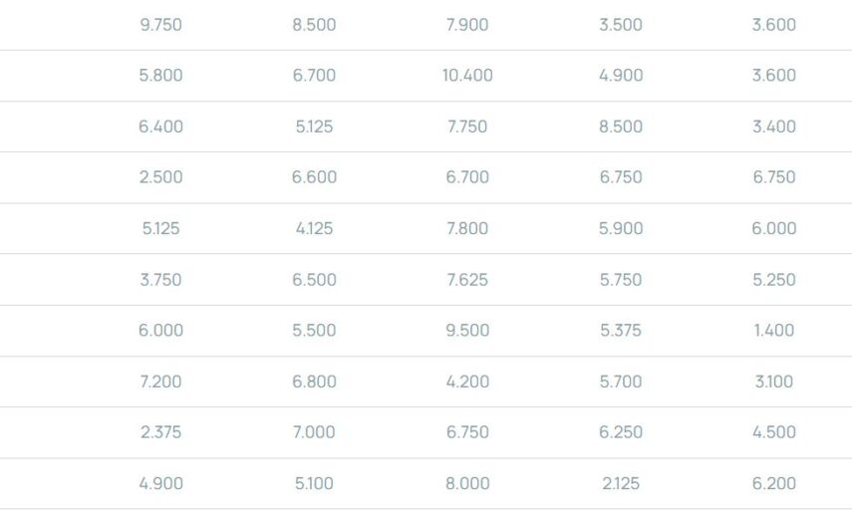Click the cell showing 2.500
The height and width of the screenshot is (511, 852).
(160, 177)
